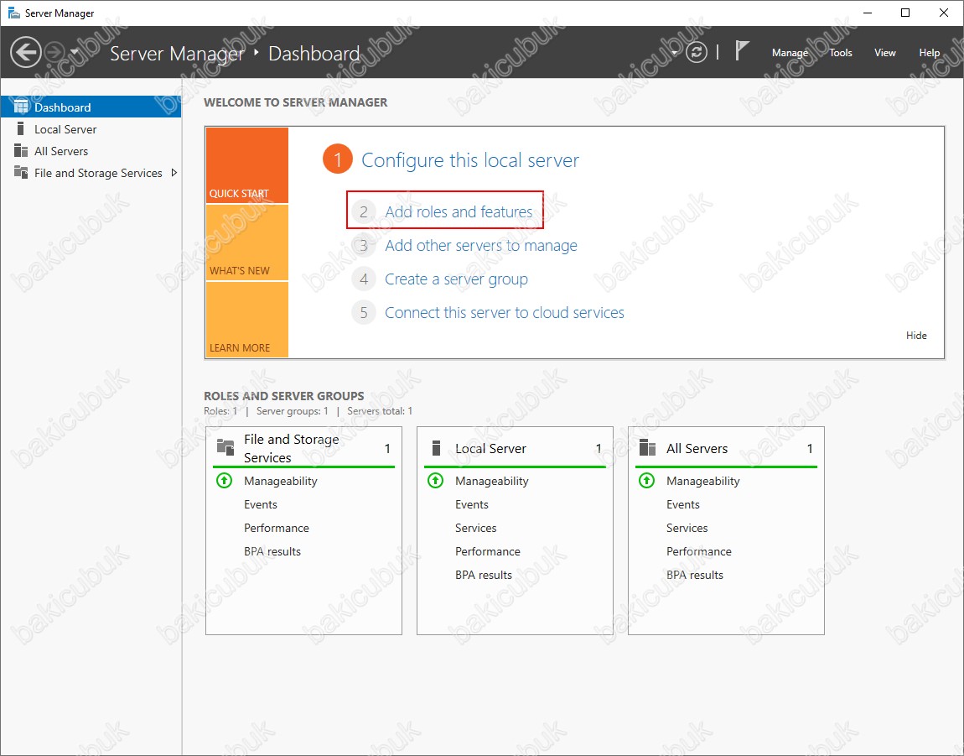Click Server Manager breadcrumb in header
The width and height of the screenshot is (964, 756).
pyautogui.click(x=177, y=54)
